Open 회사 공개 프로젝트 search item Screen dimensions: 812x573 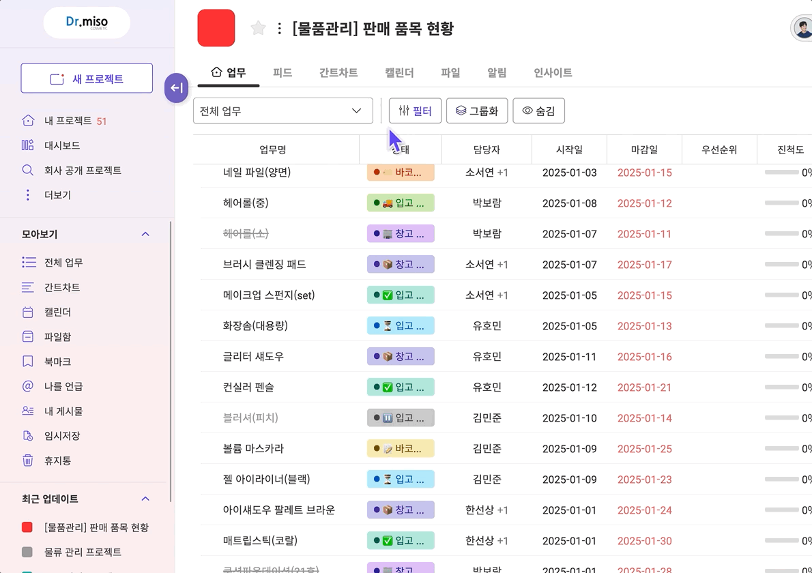(83, 171)
